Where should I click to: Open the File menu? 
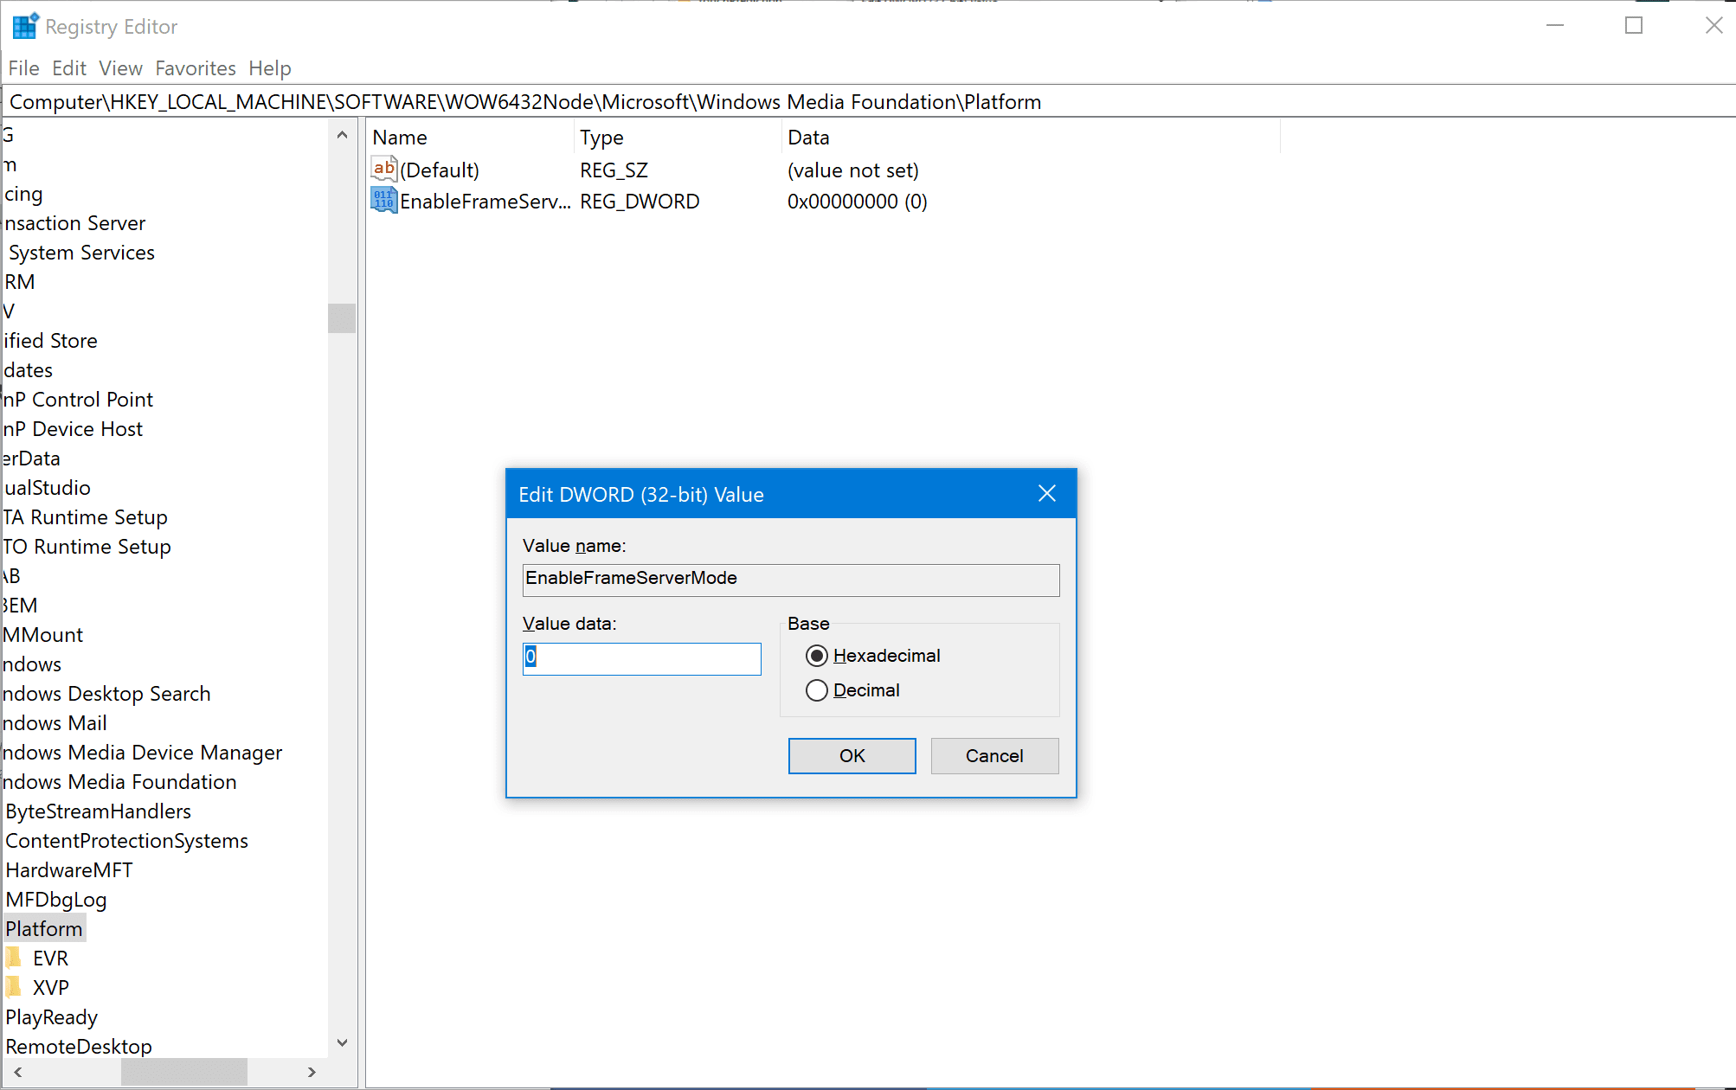[x=23, y=68]
